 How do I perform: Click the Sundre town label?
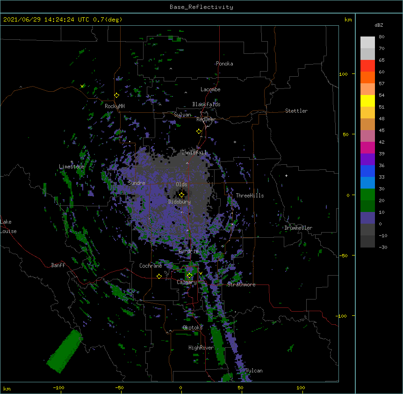coord(137,183)
